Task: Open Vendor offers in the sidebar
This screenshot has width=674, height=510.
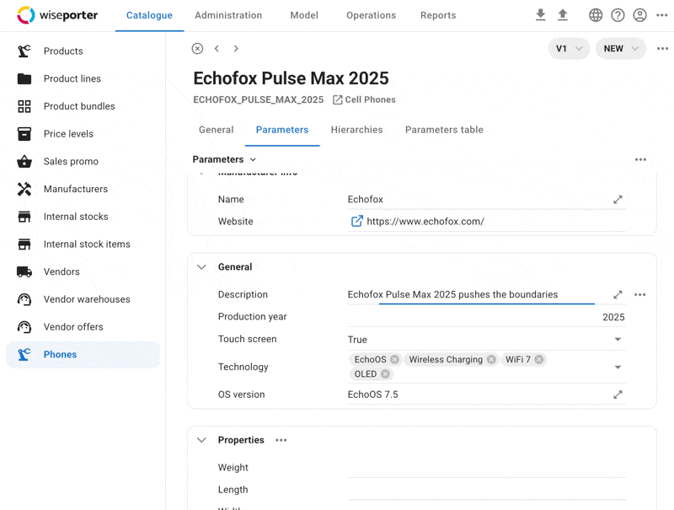Action: click(83, 327)
